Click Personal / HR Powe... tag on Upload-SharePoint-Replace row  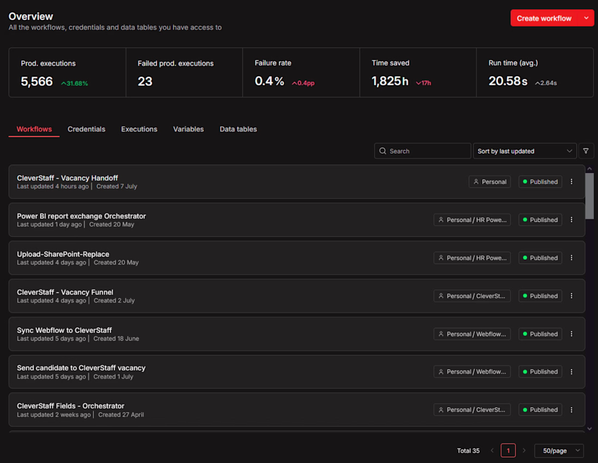(472, 258)
